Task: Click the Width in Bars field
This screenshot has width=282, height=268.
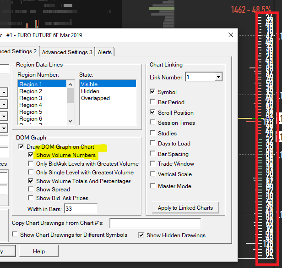Action: [x=81, y=208]
